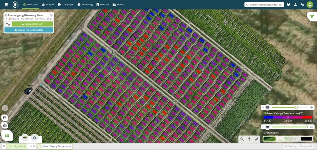Image resolution: width=317 pixels, height=150 pixels.
Task: Click the canopy temperature color scale bar
Action: 288,117
